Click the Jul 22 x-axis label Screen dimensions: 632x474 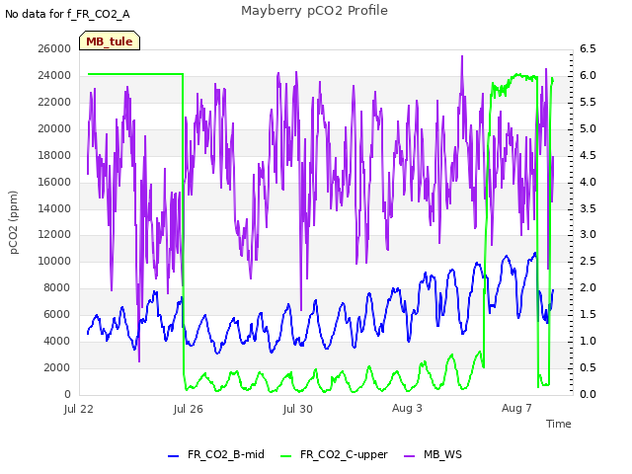coord(79,409)
